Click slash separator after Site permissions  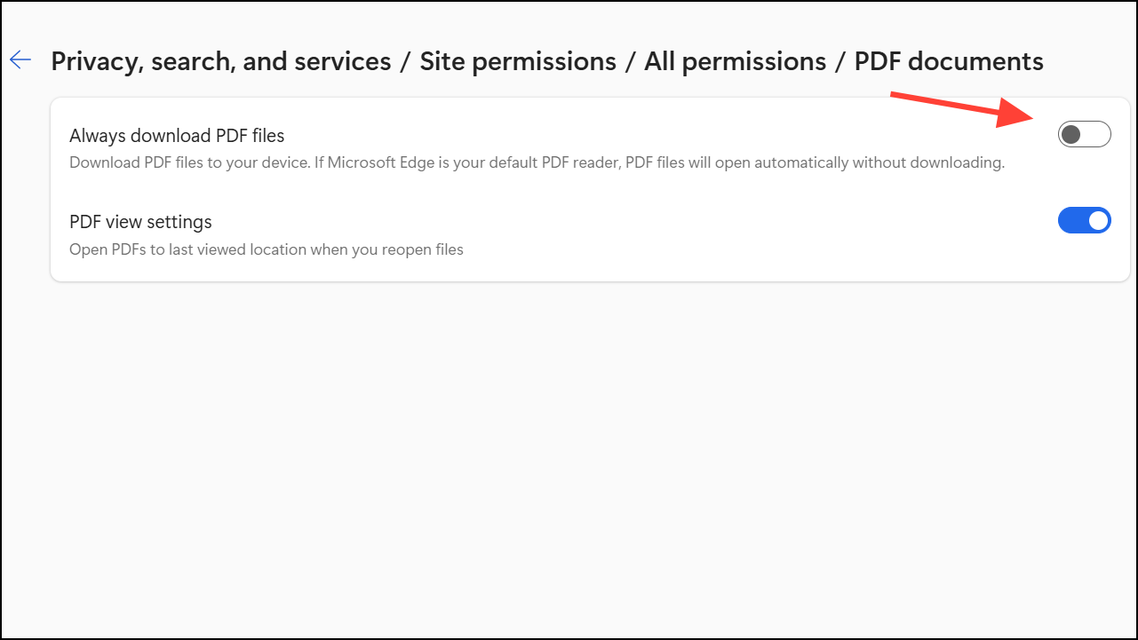(x=630, y=61)
